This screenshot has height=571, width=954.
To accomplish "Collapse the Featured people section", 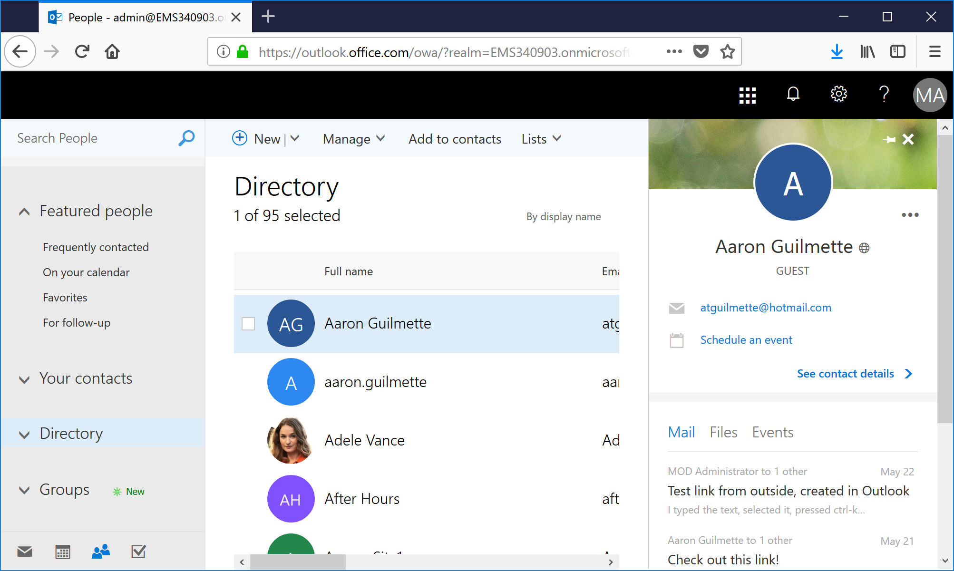I will point(24,211).
